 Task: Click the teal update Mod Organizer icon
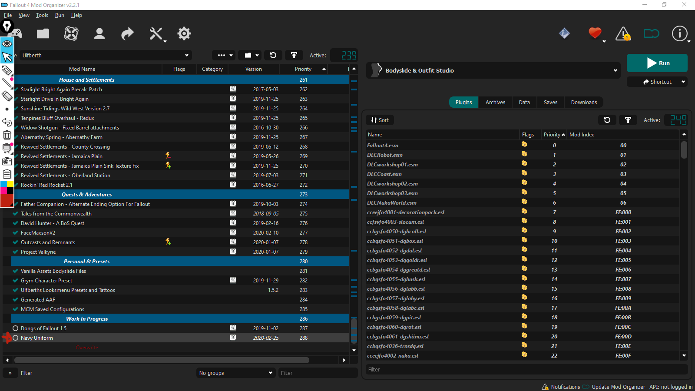pyautogui.click(x=651, y=33)
